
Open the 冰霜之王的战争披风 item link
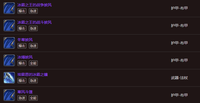tap(35, 5)
